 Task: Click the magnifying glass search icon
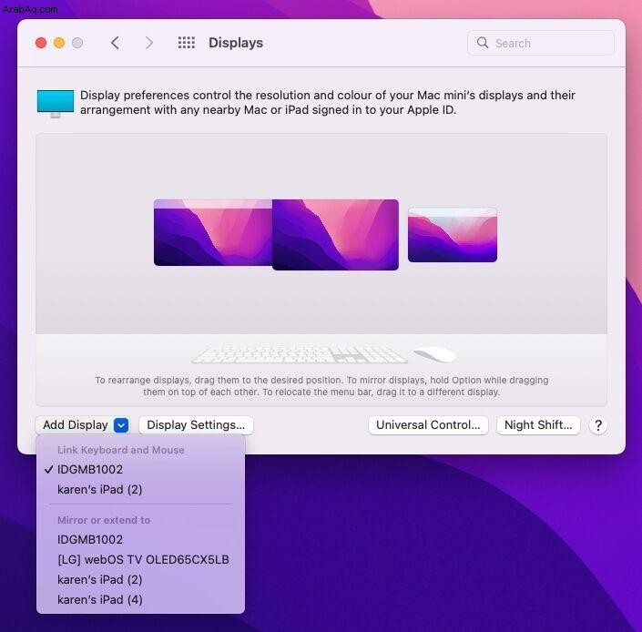[483, 43]
